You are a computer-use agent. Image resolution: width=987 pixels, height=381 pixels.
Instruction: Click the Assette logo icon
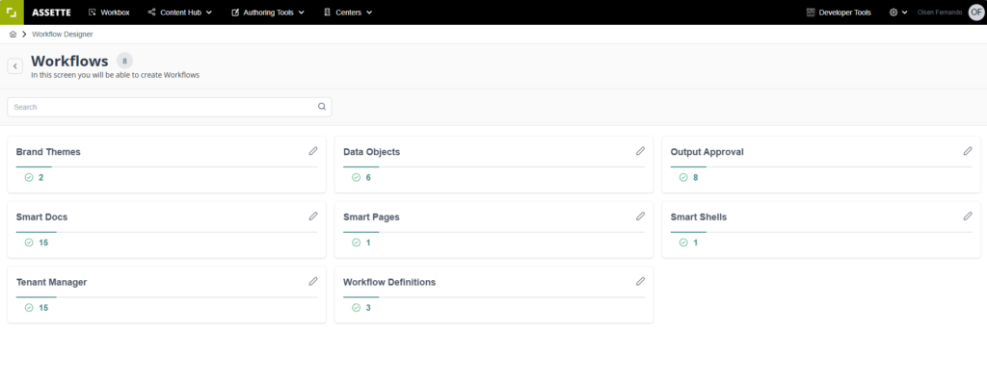point(12,12)
